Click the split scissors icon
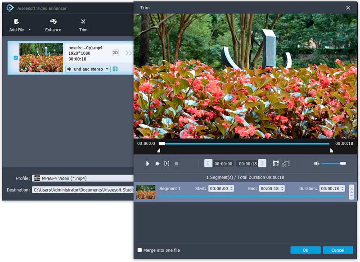This screenshot has width=360, height=262. pyautogui.click(x=286, y=164)
